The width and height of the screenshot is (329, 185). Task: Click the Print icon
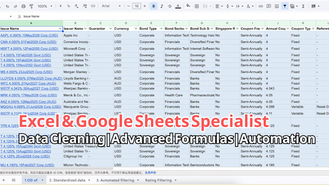coord(23,6)
